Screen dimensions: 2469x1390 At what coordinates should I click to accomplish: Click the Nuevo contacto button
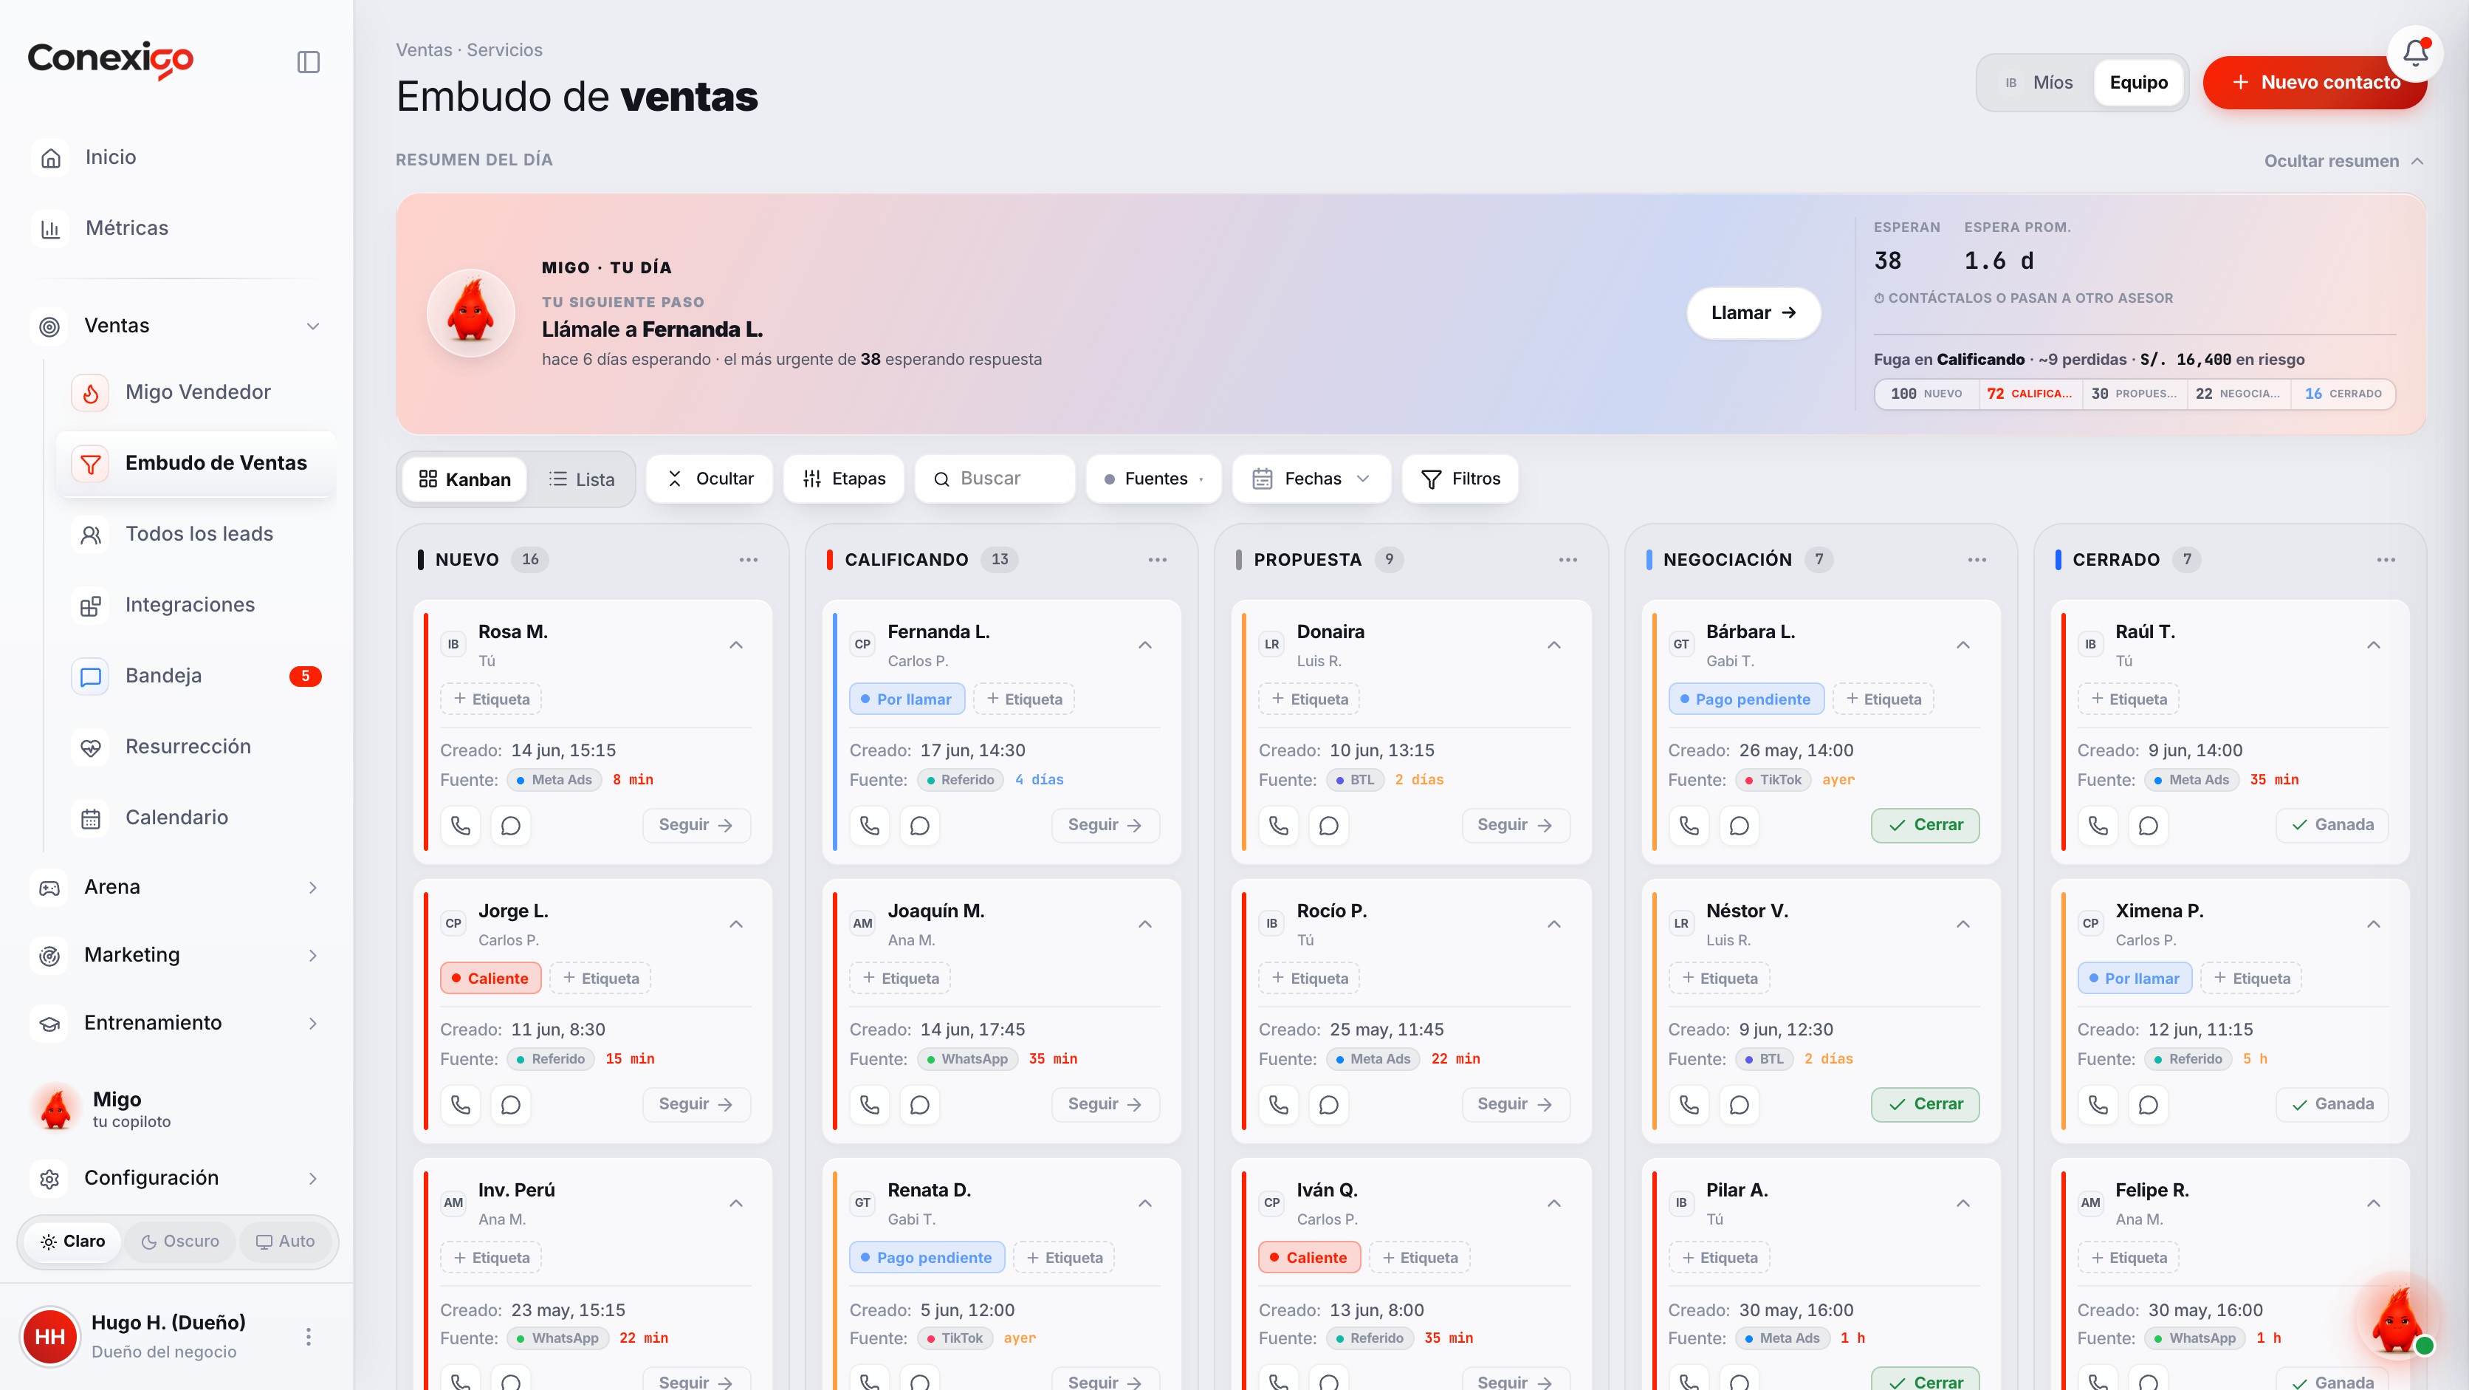[x=2314, y=83]
